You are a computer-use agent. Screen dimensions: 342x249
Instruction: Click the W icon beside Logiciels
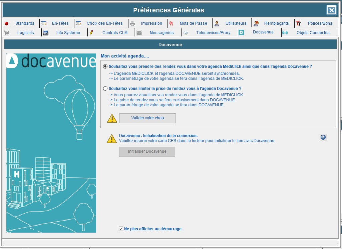coord(7,33)
